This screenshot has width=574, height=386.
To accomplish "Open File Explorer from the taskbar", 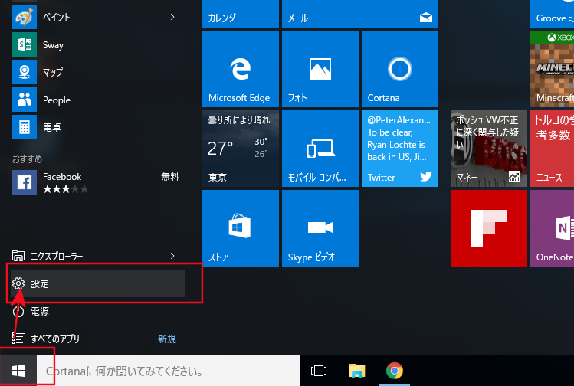I will pos(357,371).
